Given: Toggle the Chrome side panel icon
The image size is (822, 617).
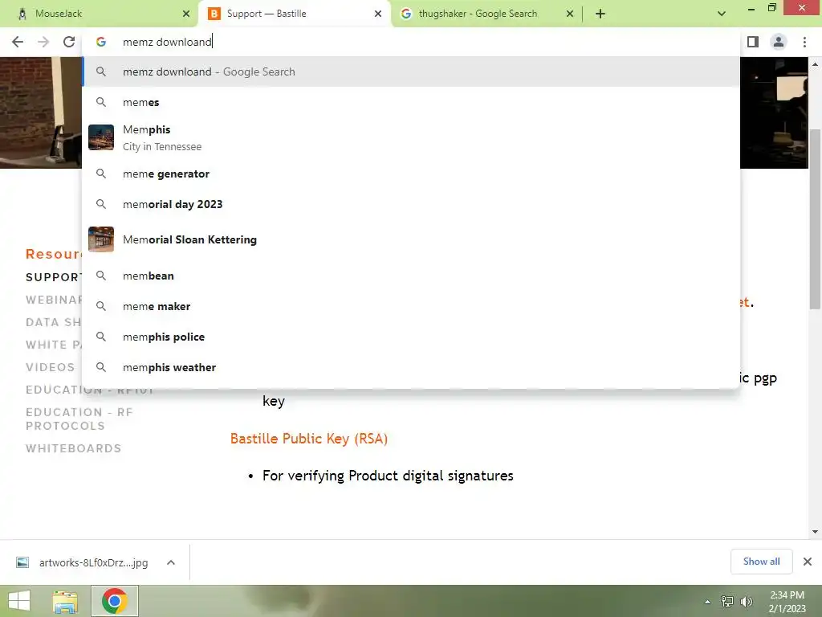Looking at the screenshot, I should [753, 42].
